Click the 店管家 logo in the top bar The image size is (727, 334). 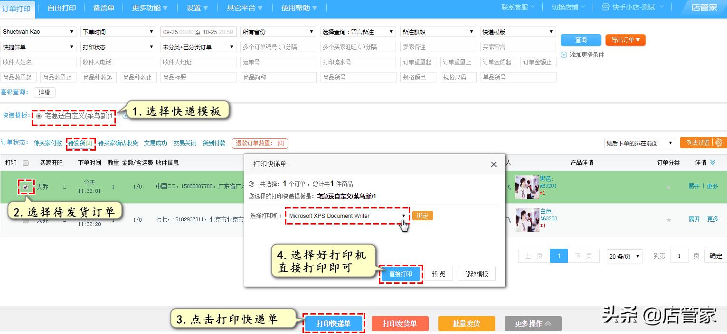point(705,8)
